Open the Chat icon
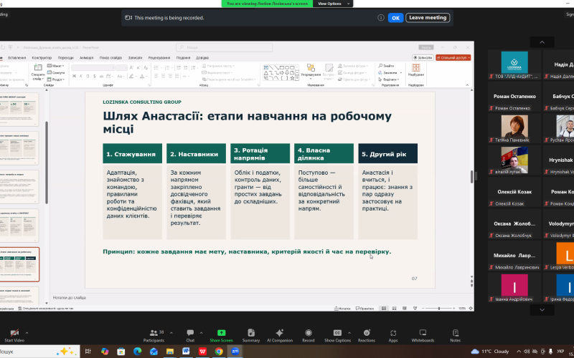This screenshot has width=574, height=358. tap(190, 333)
